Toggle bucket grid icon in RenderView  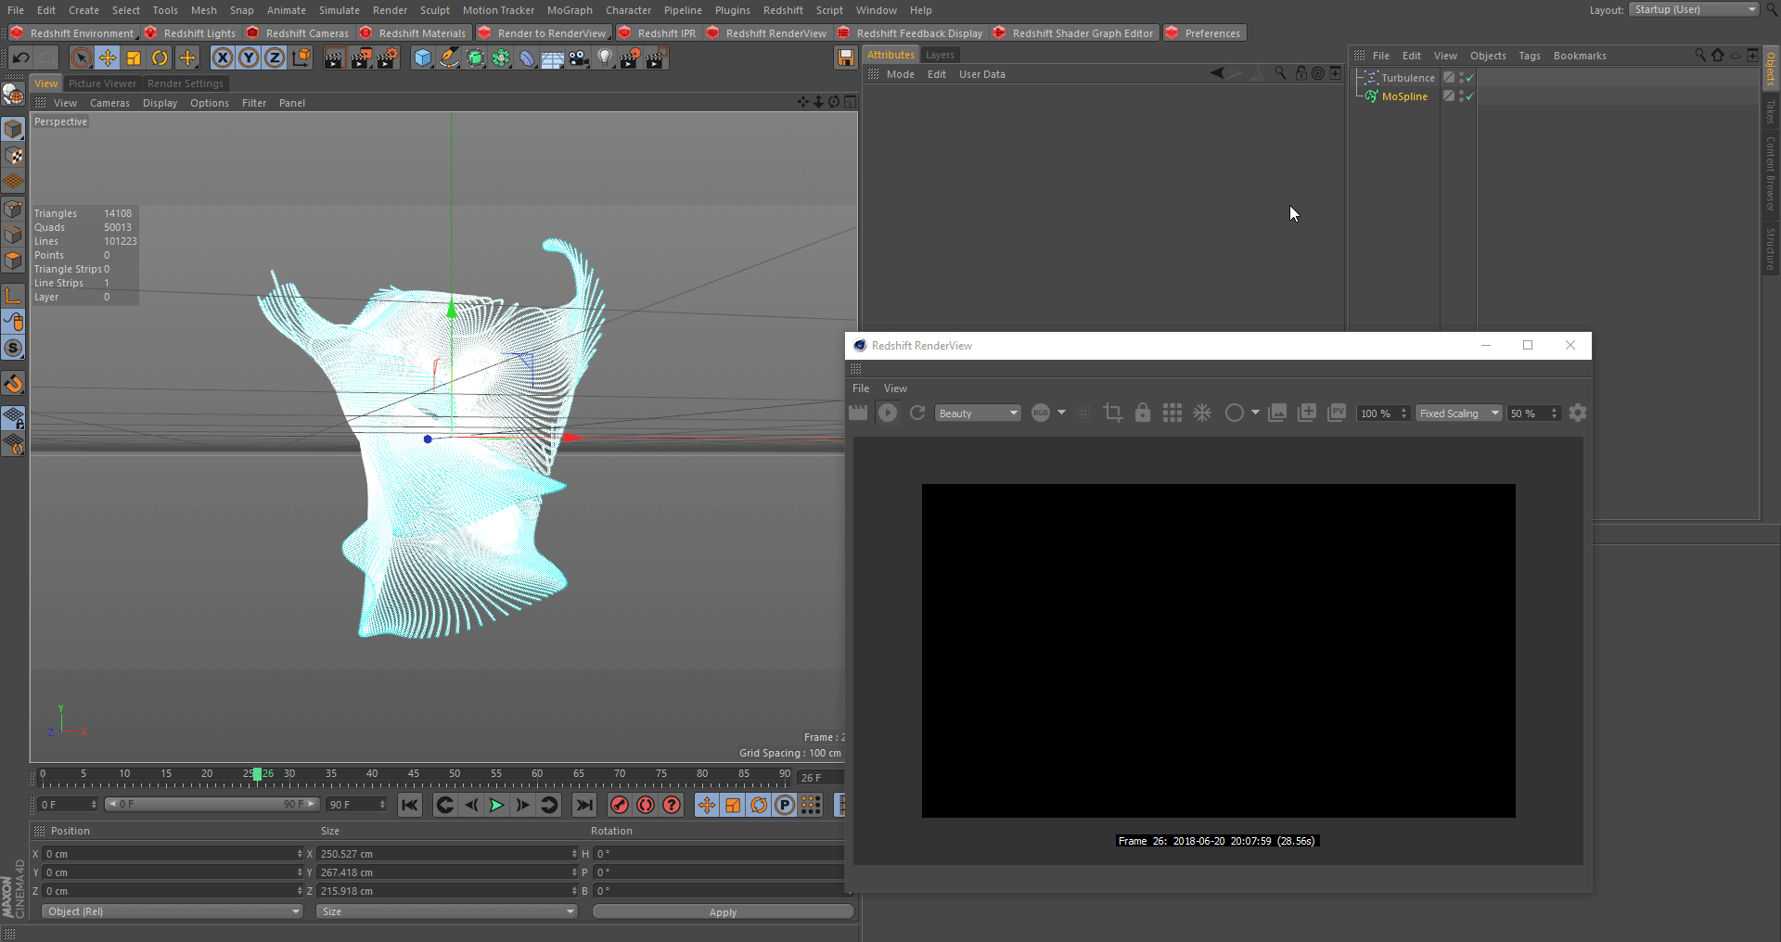1172,413
